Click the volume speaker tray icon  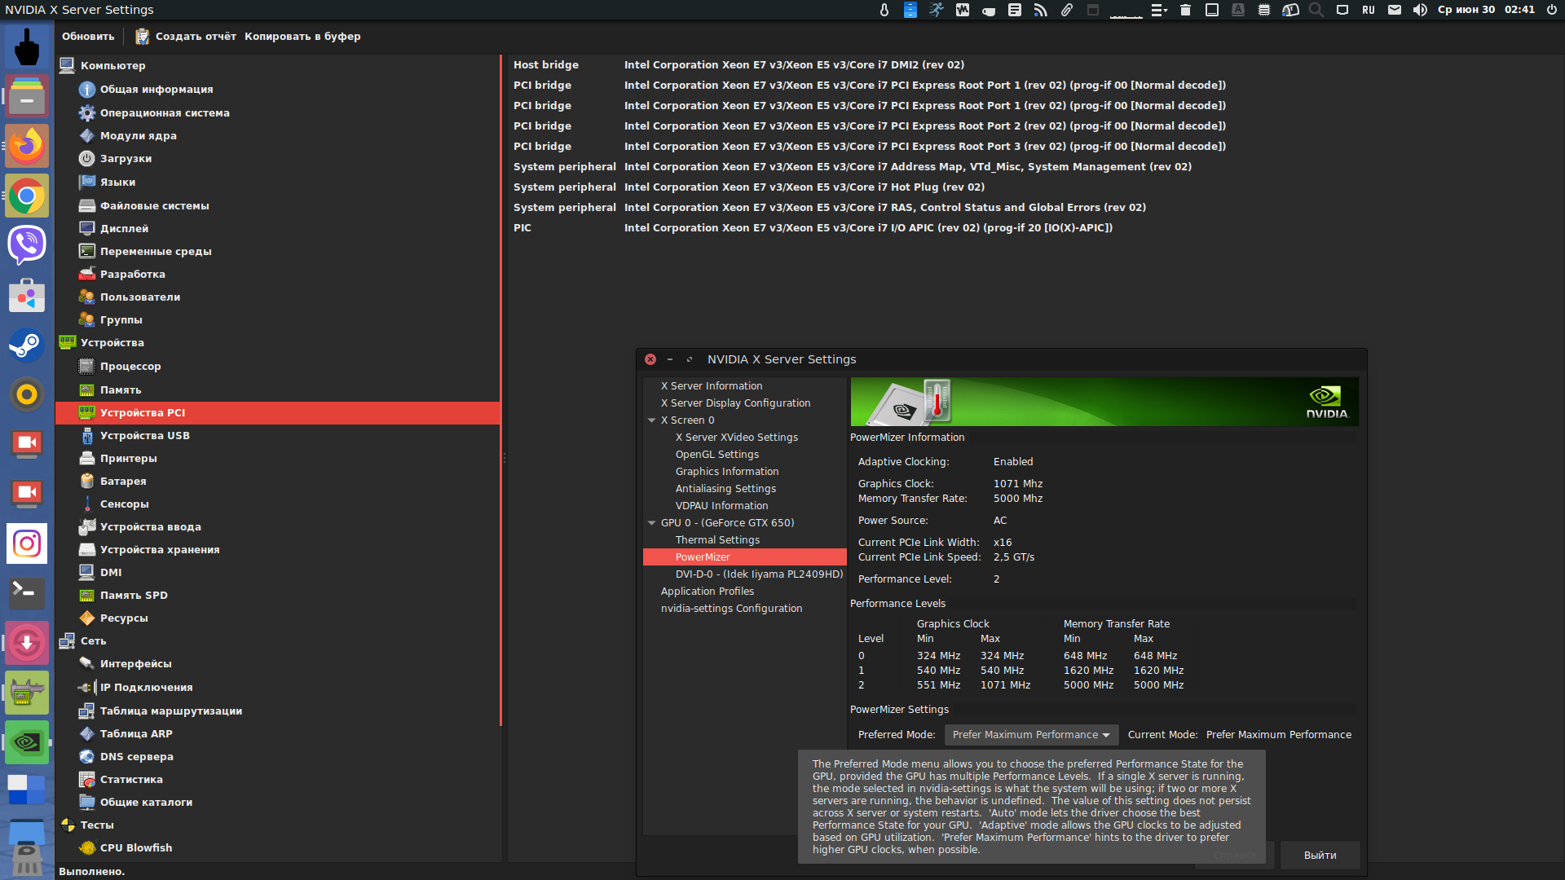1420,10
